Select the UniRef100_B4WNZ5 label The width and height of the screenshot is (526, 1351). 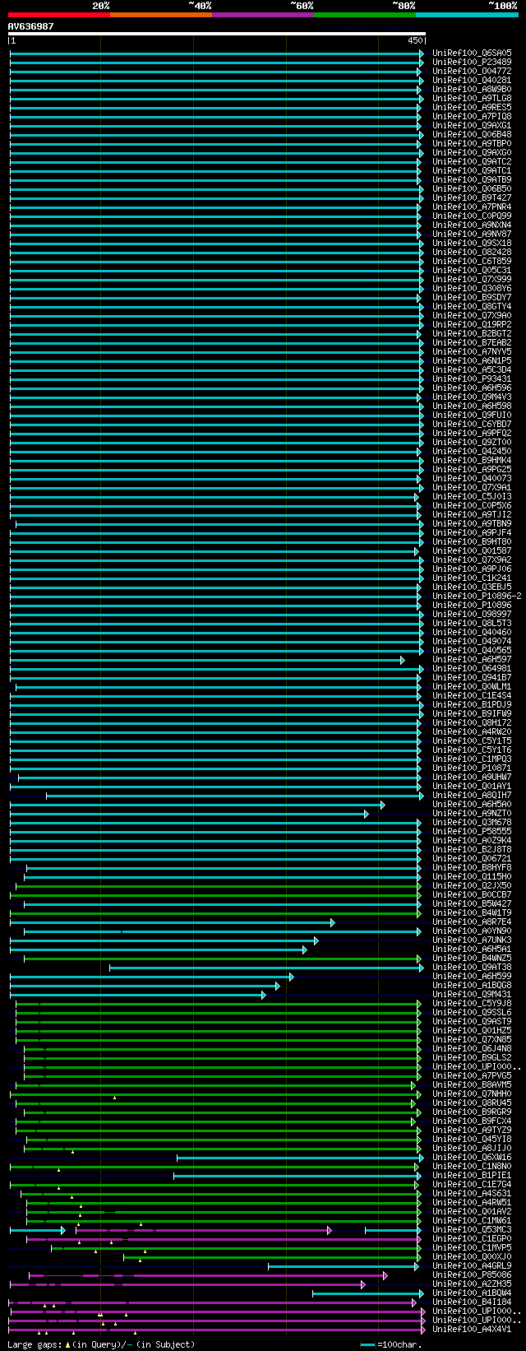pos(472,958)
